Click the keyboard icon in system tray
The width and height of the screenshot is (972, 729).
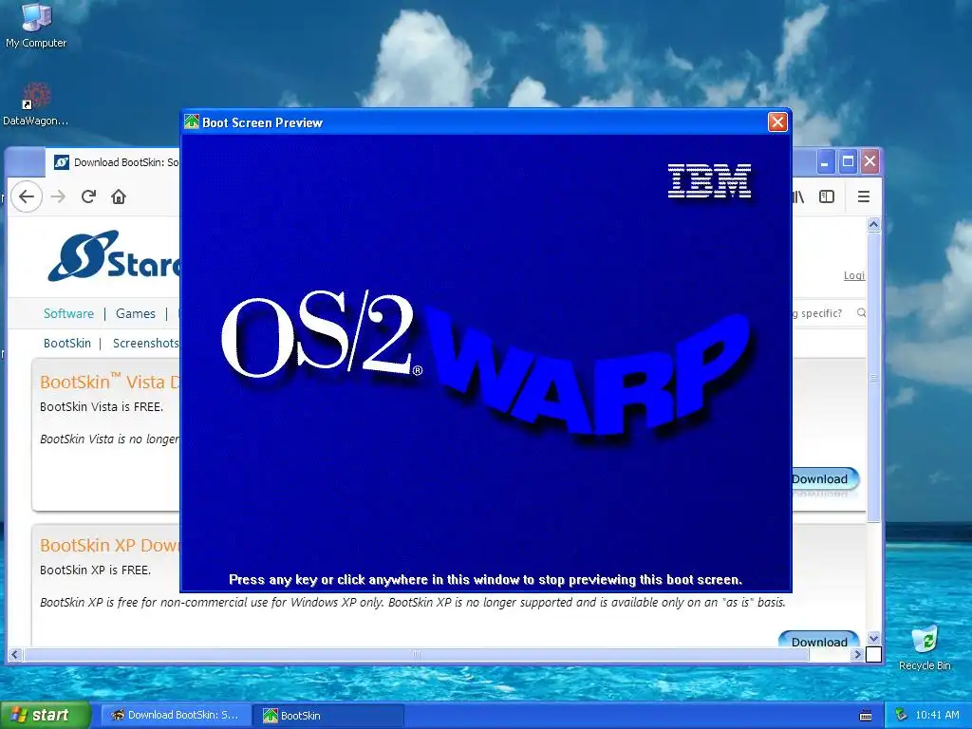(866, 716)
